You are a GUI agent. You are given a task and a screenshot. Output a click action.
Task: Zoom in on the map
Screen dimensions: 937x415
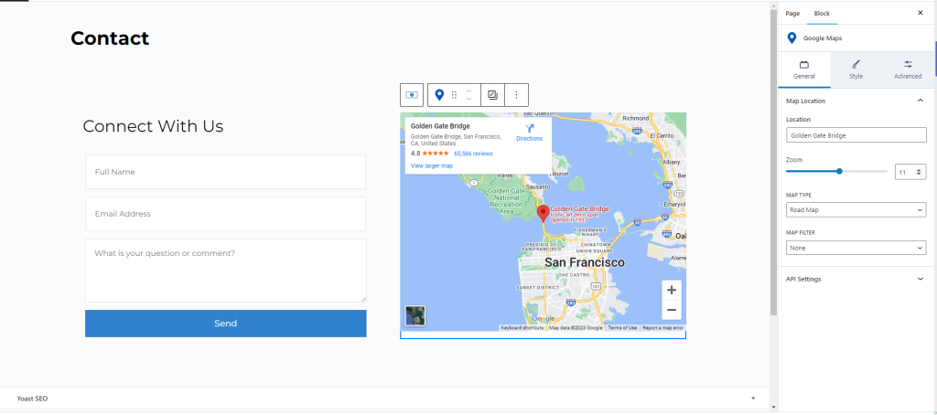672,290
